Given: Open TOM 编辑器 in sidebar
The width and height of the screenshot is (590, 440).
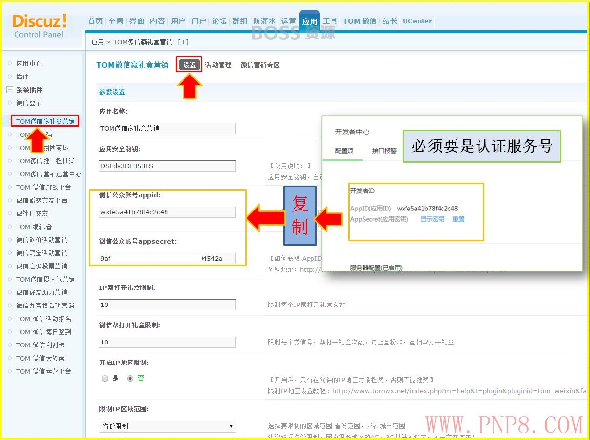Looking at the screenshot, I should click(x=34, y=227).
